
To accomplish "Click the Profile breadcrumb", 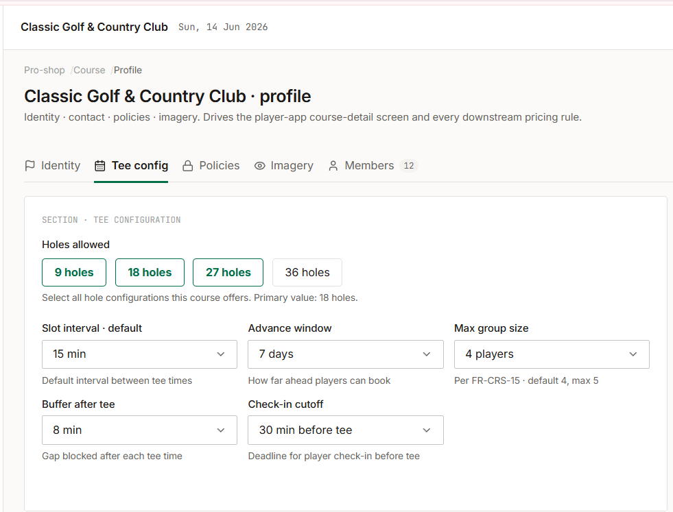I will 128,71.
